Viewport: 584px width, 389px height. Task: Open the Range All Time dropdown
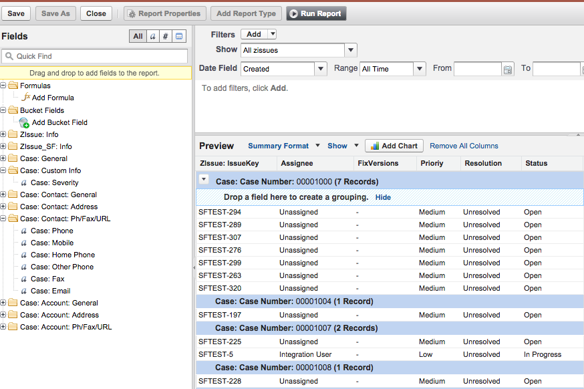(x=420, y=69)
